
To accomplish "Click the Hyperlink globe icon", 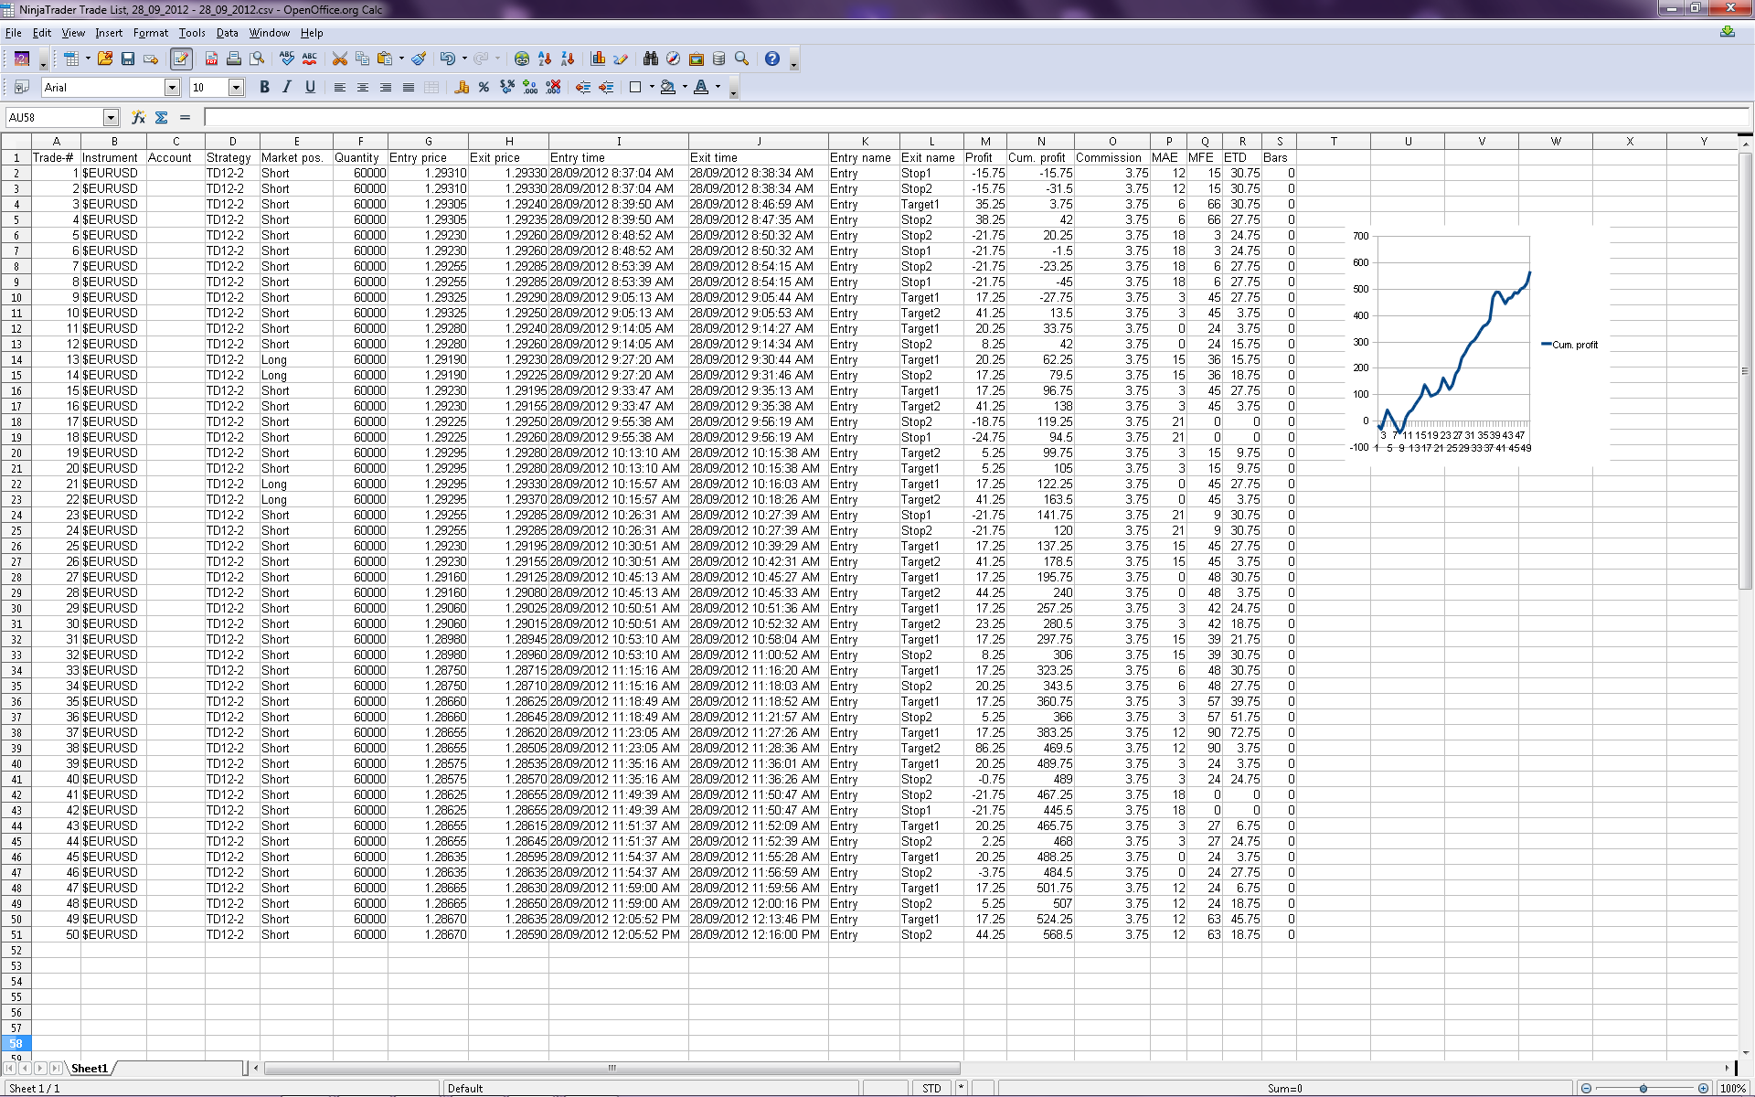I will click(522, 59).
